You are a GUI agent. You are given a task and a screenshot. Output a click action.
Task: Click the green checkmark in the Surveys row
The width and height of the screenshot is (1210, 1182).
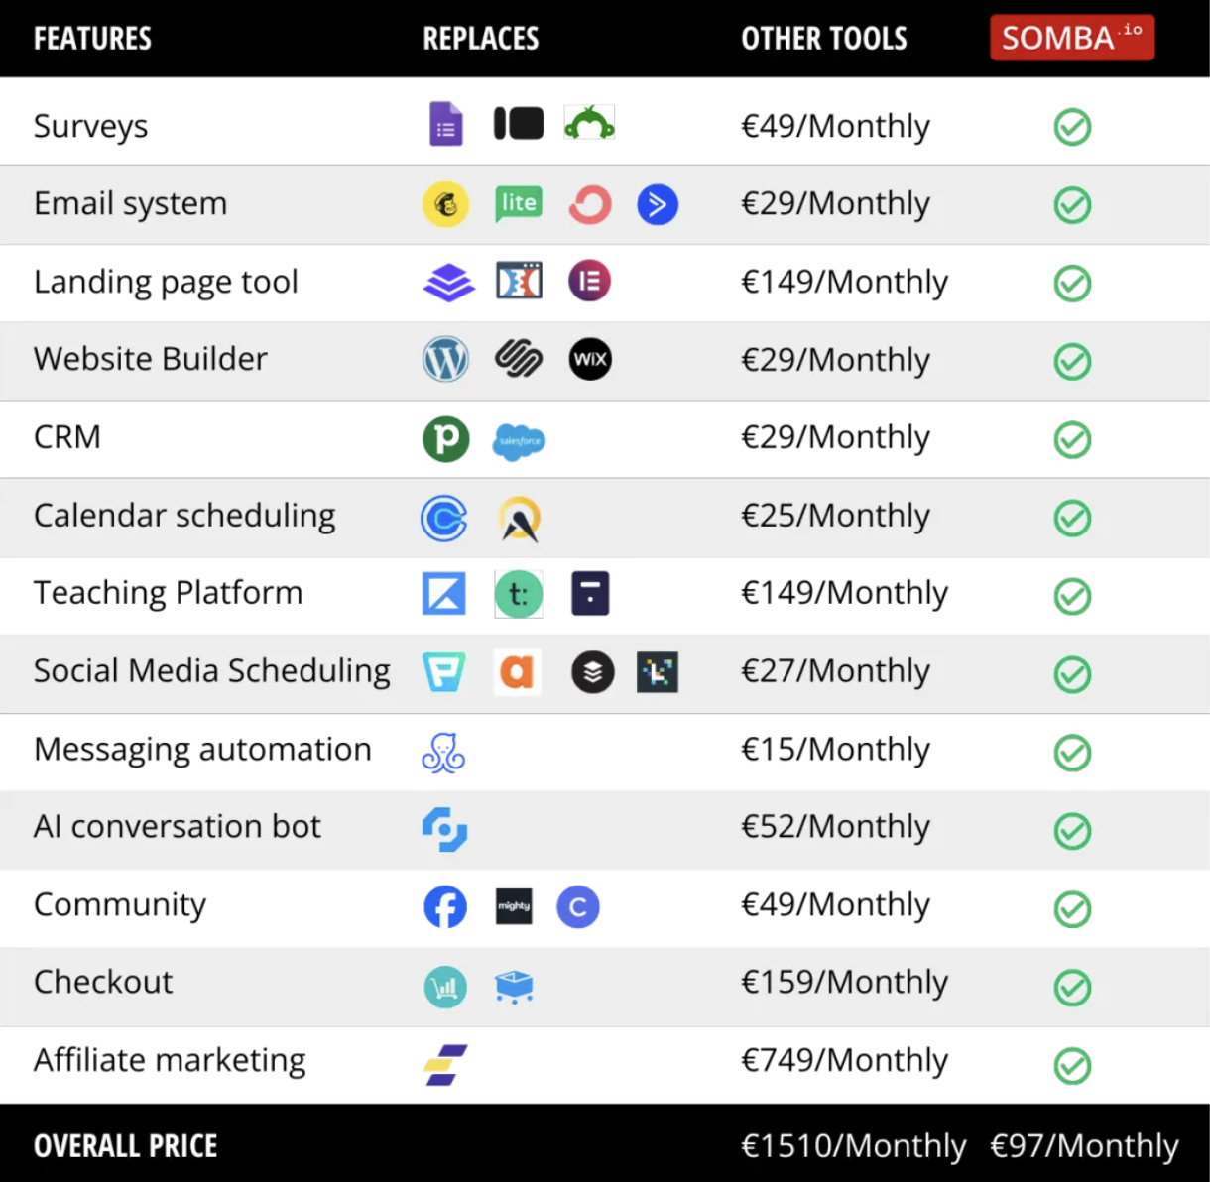[x=1072, y=127]
